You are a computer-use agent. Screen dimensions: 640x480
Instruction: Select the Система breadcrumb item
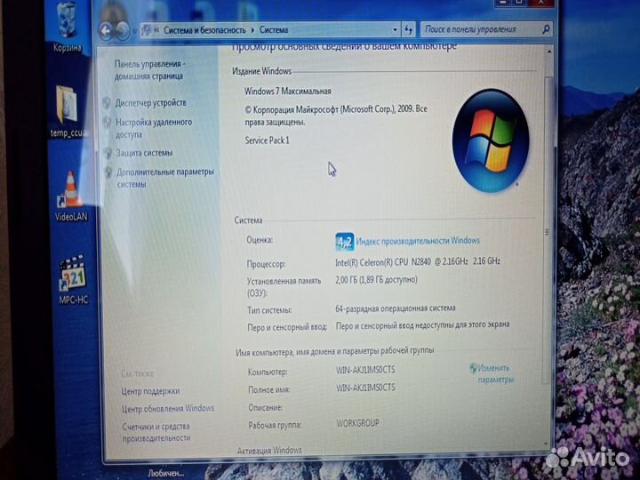pyautogui.click(x=274, y=30)
